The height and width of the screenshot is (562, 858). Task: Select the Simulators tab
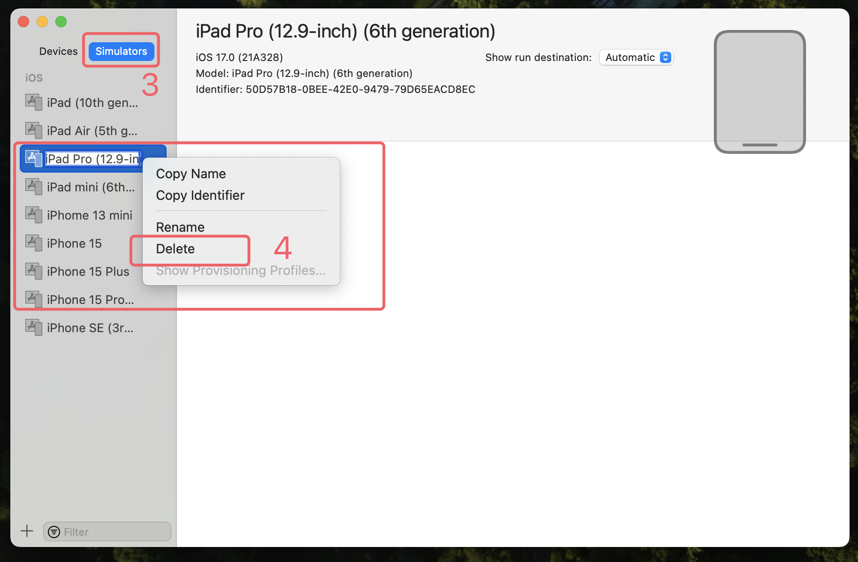click(x=121, y=51)
